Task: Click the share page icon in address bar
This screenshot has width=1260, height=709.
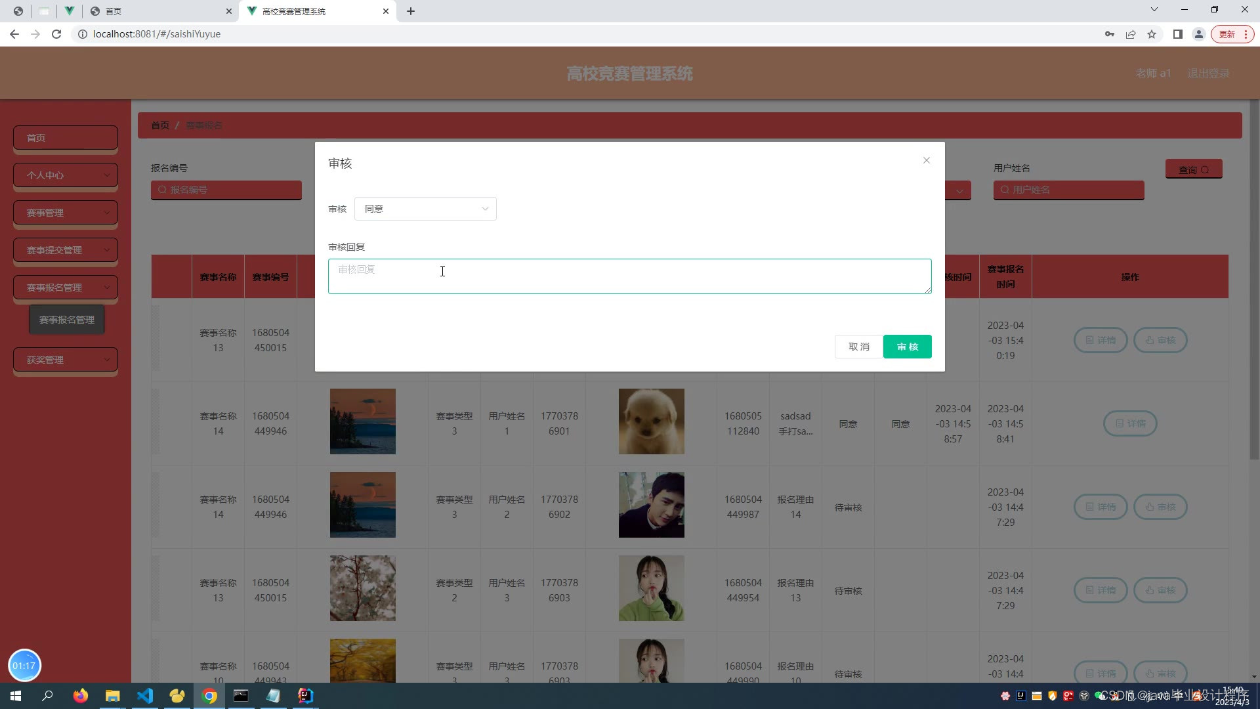Action: (x=1131, y=34)
